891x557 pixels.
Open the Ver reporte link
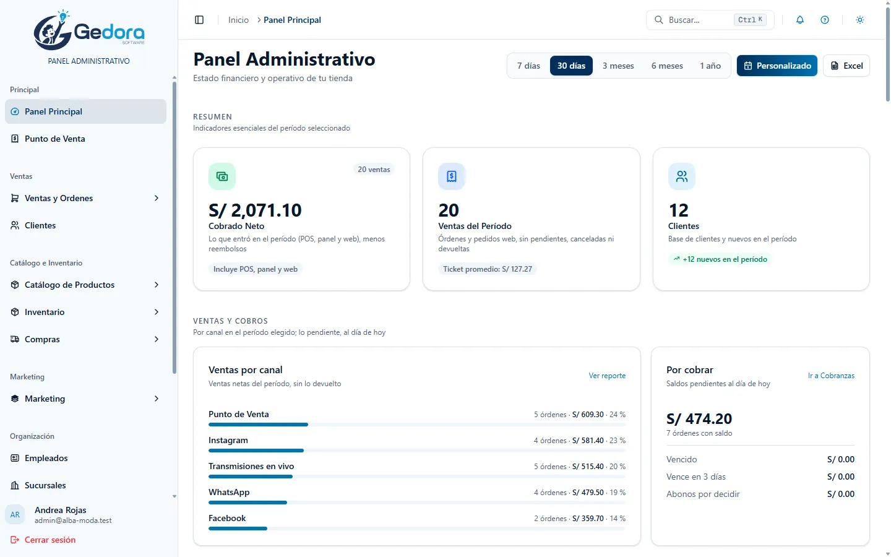607,376
